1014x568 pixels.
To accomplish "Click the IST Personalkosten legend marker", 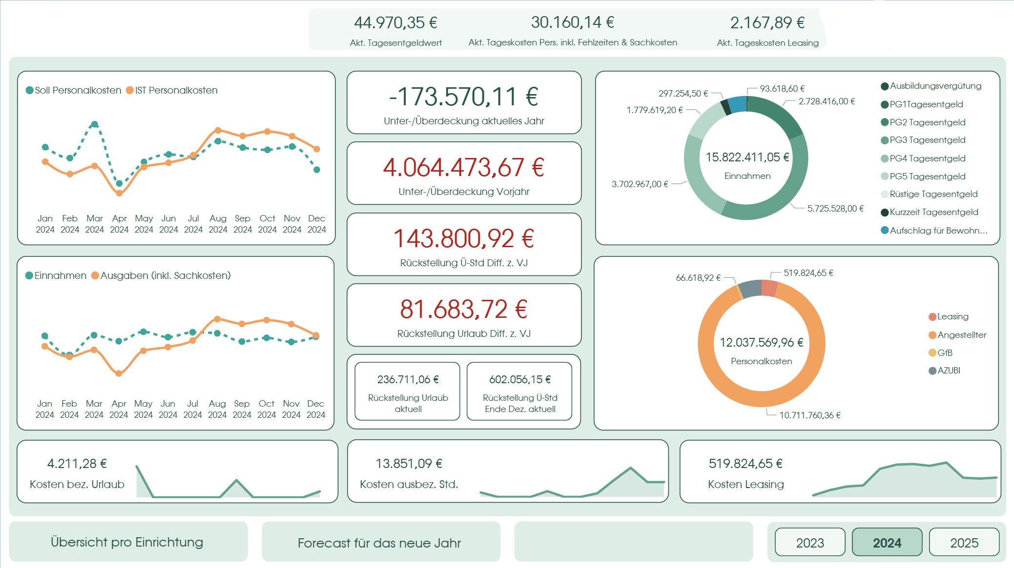I will point(130,90).
